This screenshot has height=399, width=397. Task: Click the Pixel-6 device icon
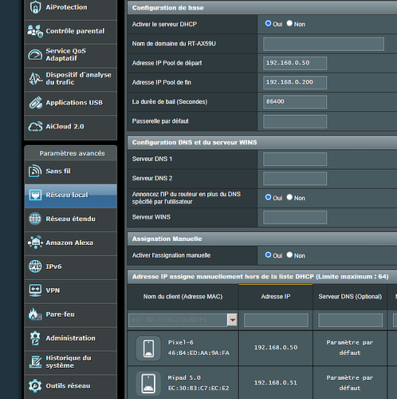[148, 348]
